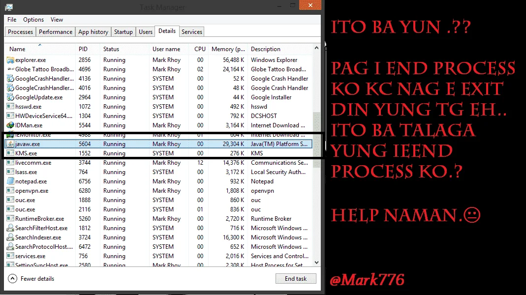This screenshot has width=526, height=295.
Task: Click the notepad.exe icon
Action: [10, 181]
